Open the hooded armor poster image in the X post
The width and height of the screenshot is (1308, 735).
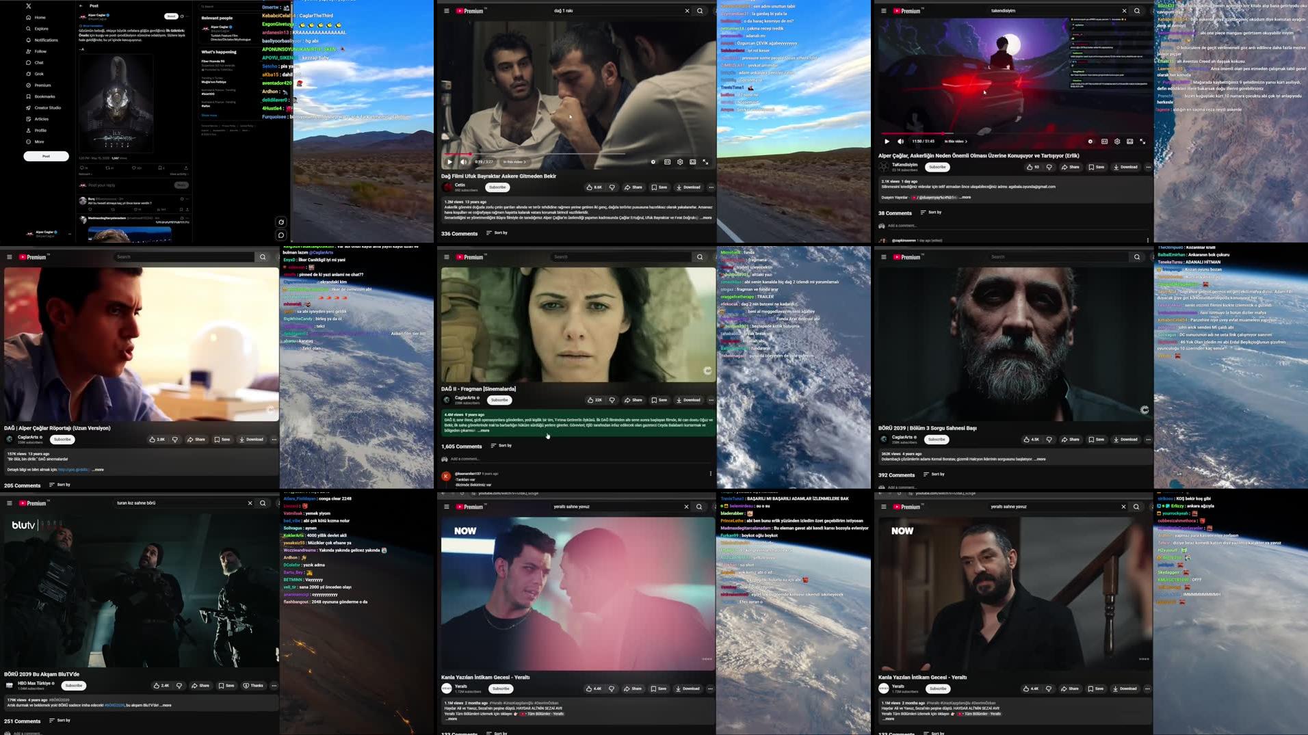[116, 103]
